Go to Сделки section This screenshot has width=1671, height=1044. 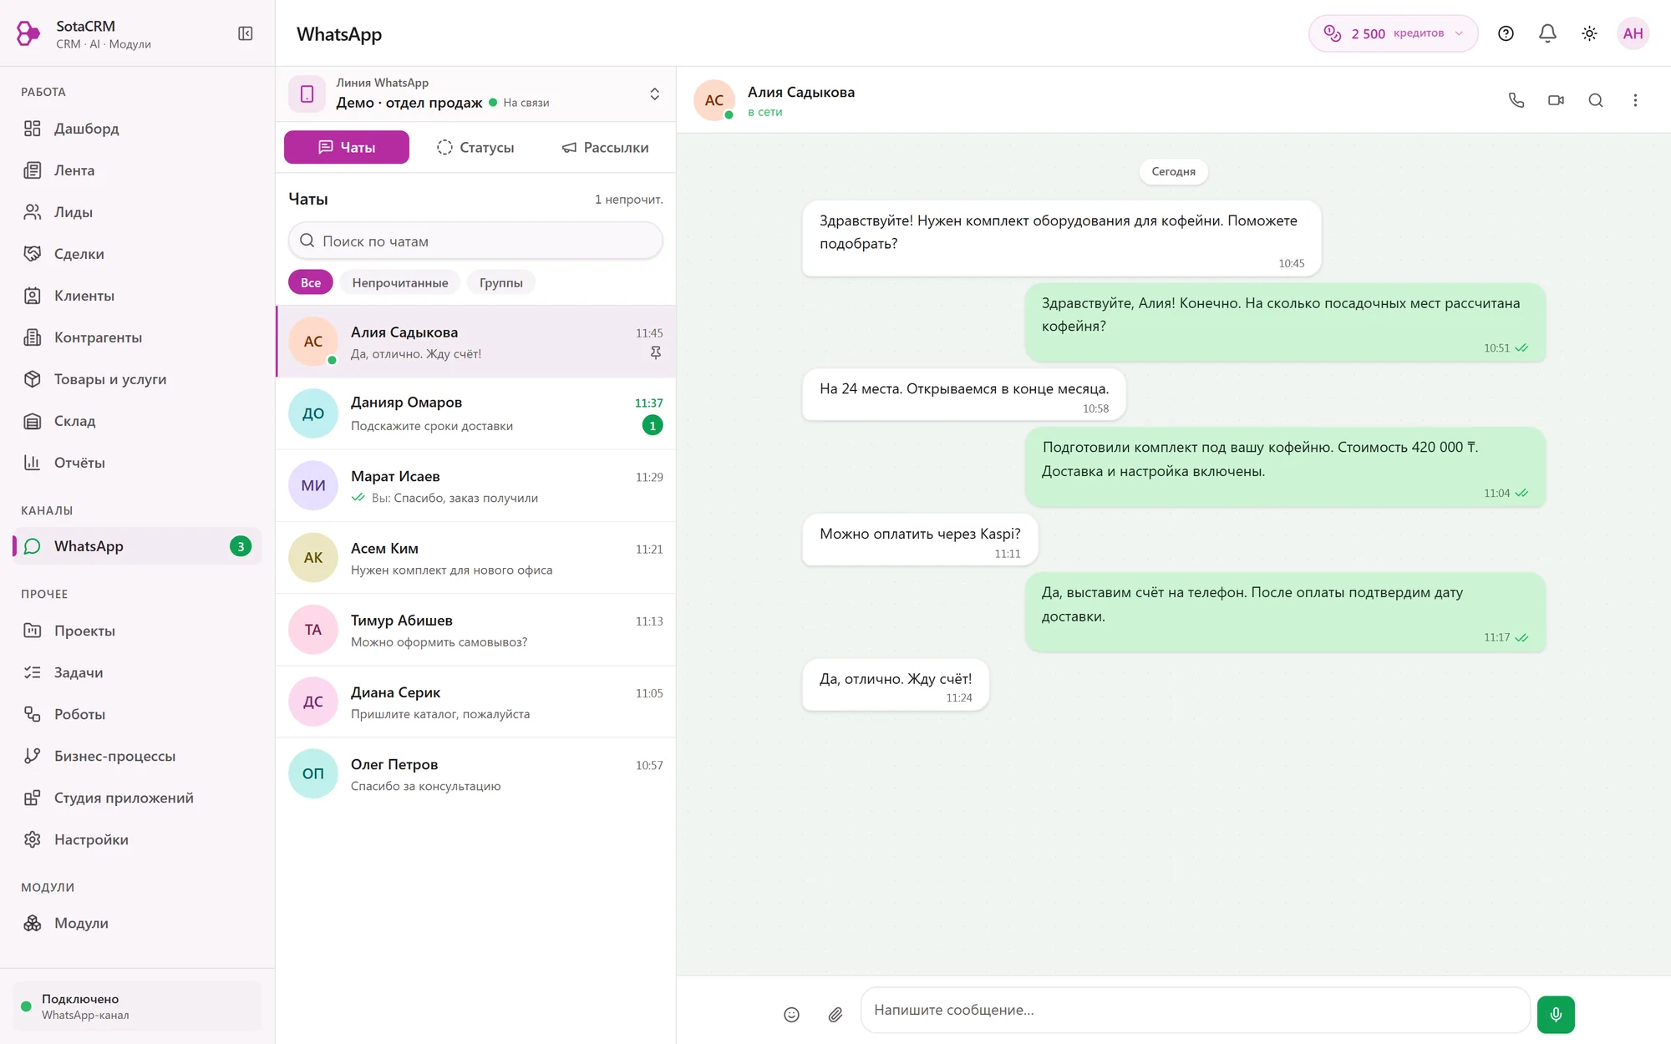(137, 254)
